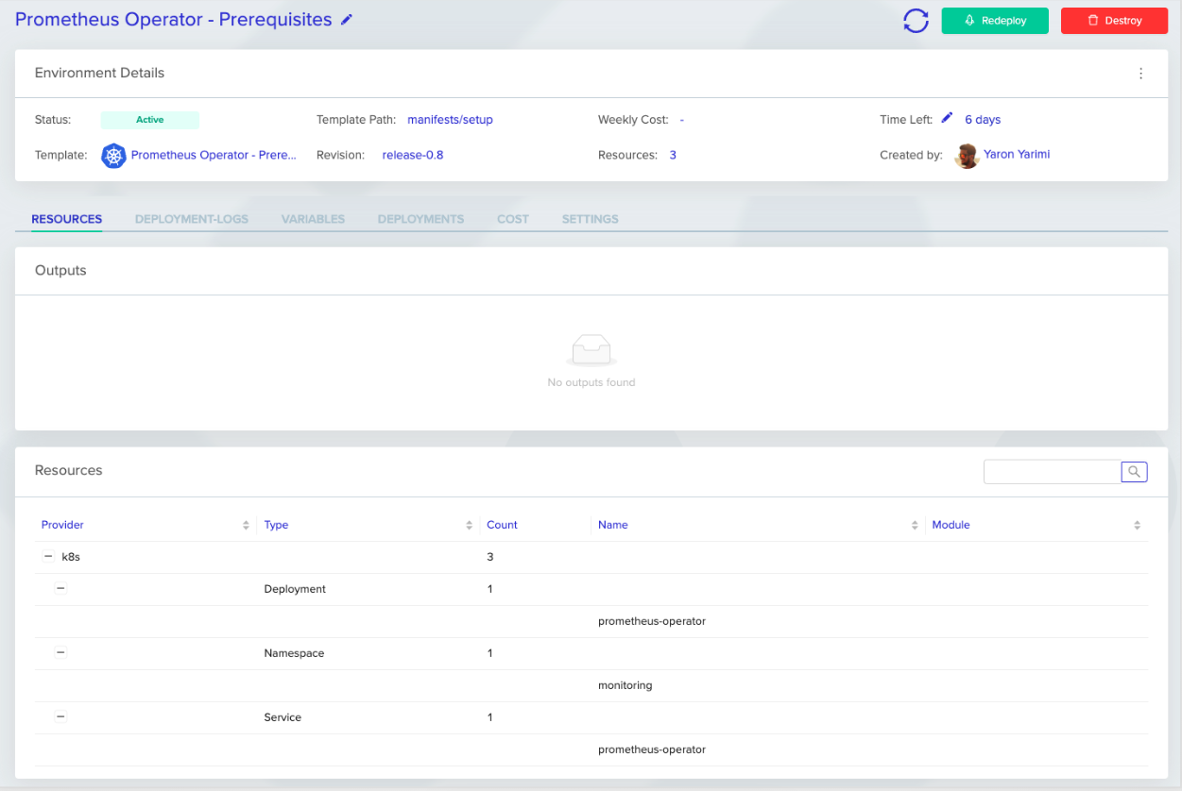Screen dimensions: 1182x791
Task: Select the RESOURCES tab
Action: coord(67,219)
